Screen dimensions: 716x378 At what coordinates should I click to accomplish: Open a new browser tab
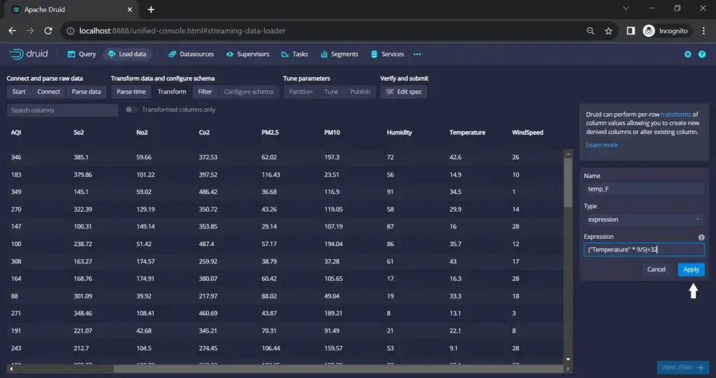pos(151,9)
